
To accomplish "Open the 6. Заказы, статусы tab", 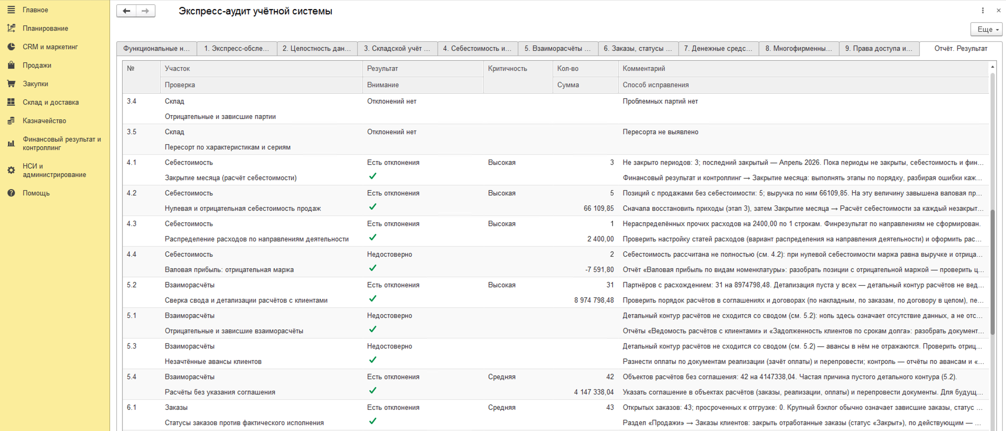I will tap(638, 49).
